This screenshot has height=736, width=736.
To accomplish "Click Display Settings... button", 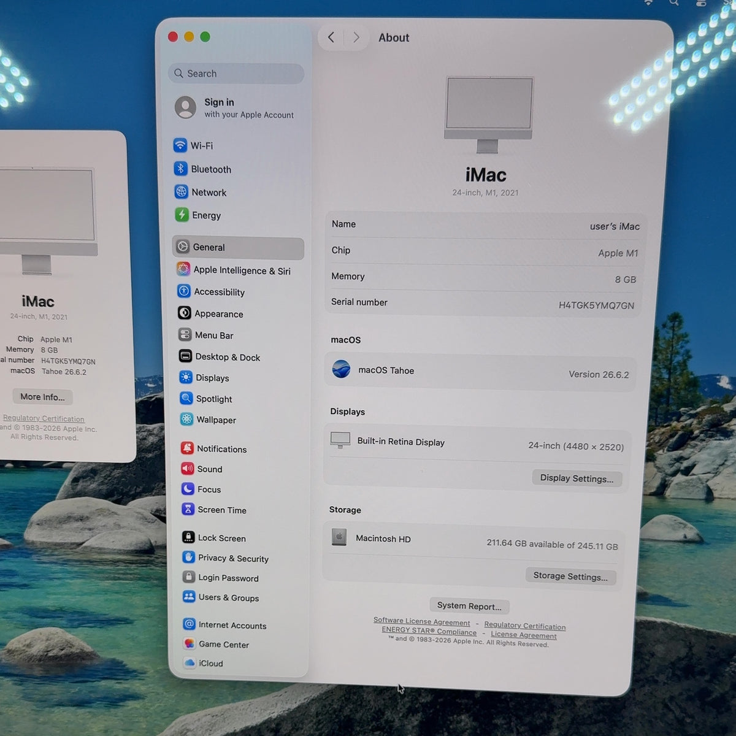I will click(577, 478).
